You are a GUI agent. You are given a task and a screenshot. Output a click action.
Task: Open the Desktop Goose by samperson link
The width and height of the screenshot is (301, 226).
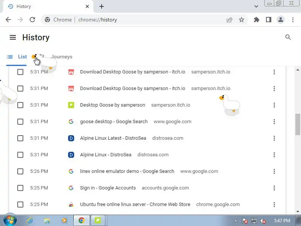pyautogui.click(x=112, y=105)
